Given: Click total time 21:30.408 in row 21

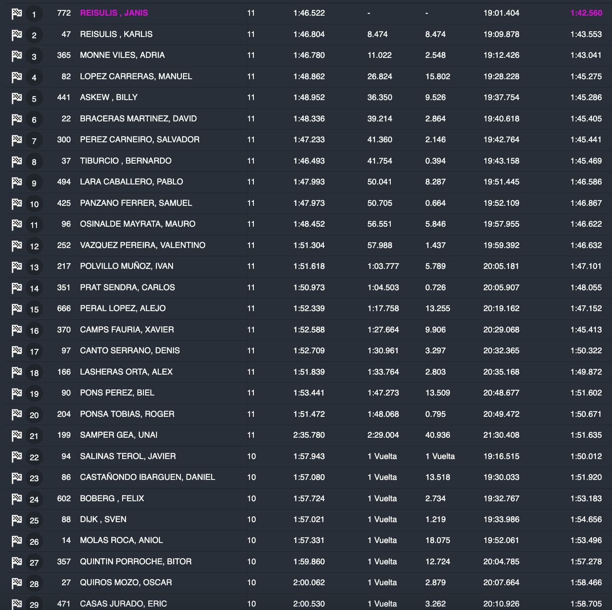Looking at the screenshot, I should click(x=501, y=435).
